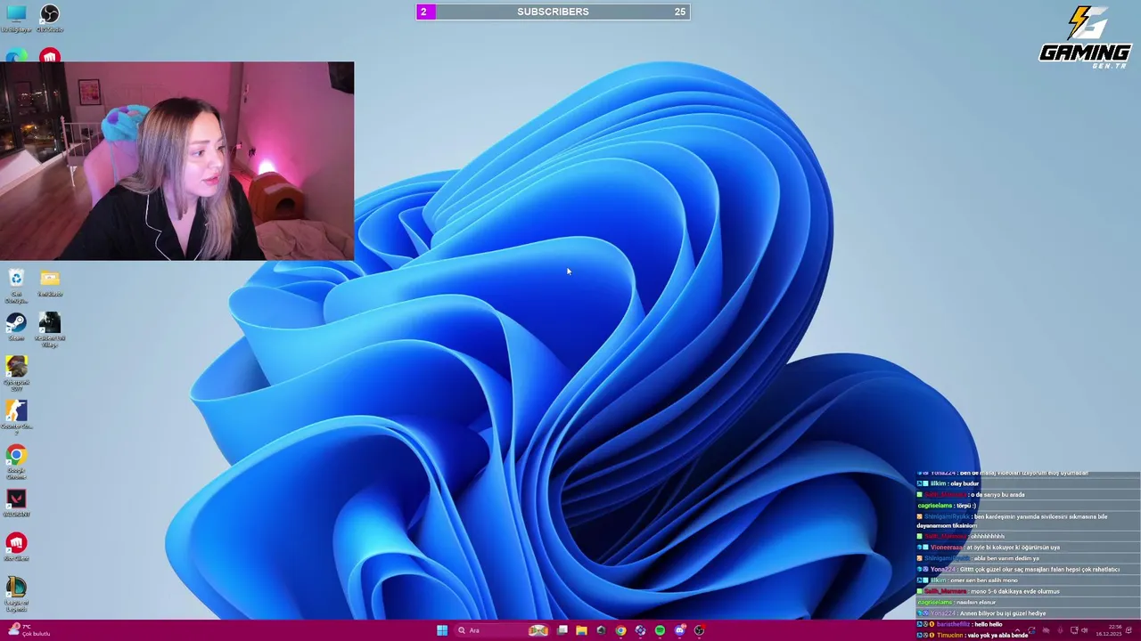Screen dimensions: 1141x641
Task: Open File Explorer from the taskbar
Action: (x=581, y=630)
